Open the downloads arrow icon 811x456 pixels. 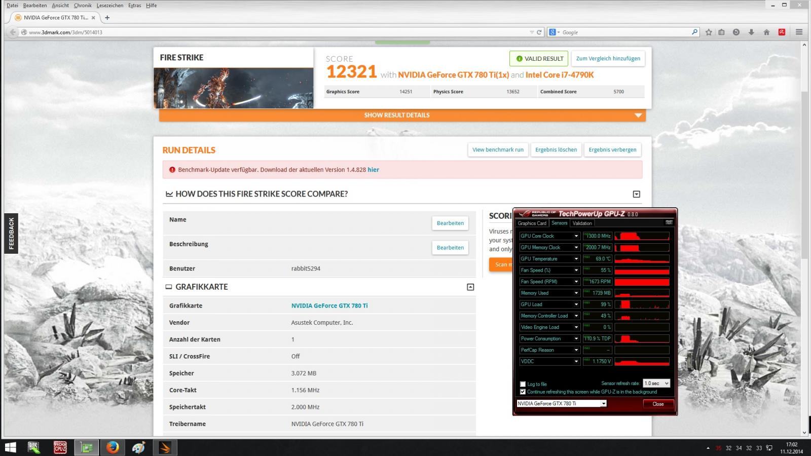point(751,32)
